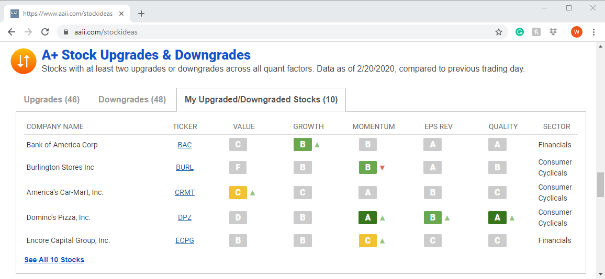Select the aaii.com stockideas browser tab
Image resolution: width=605 pixels, height=279 pixels.
point(68,14)
